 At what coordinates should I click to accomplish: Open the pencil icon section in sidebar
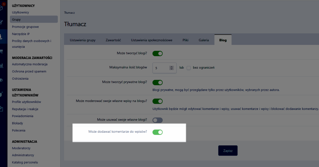[x=2, y=22]
